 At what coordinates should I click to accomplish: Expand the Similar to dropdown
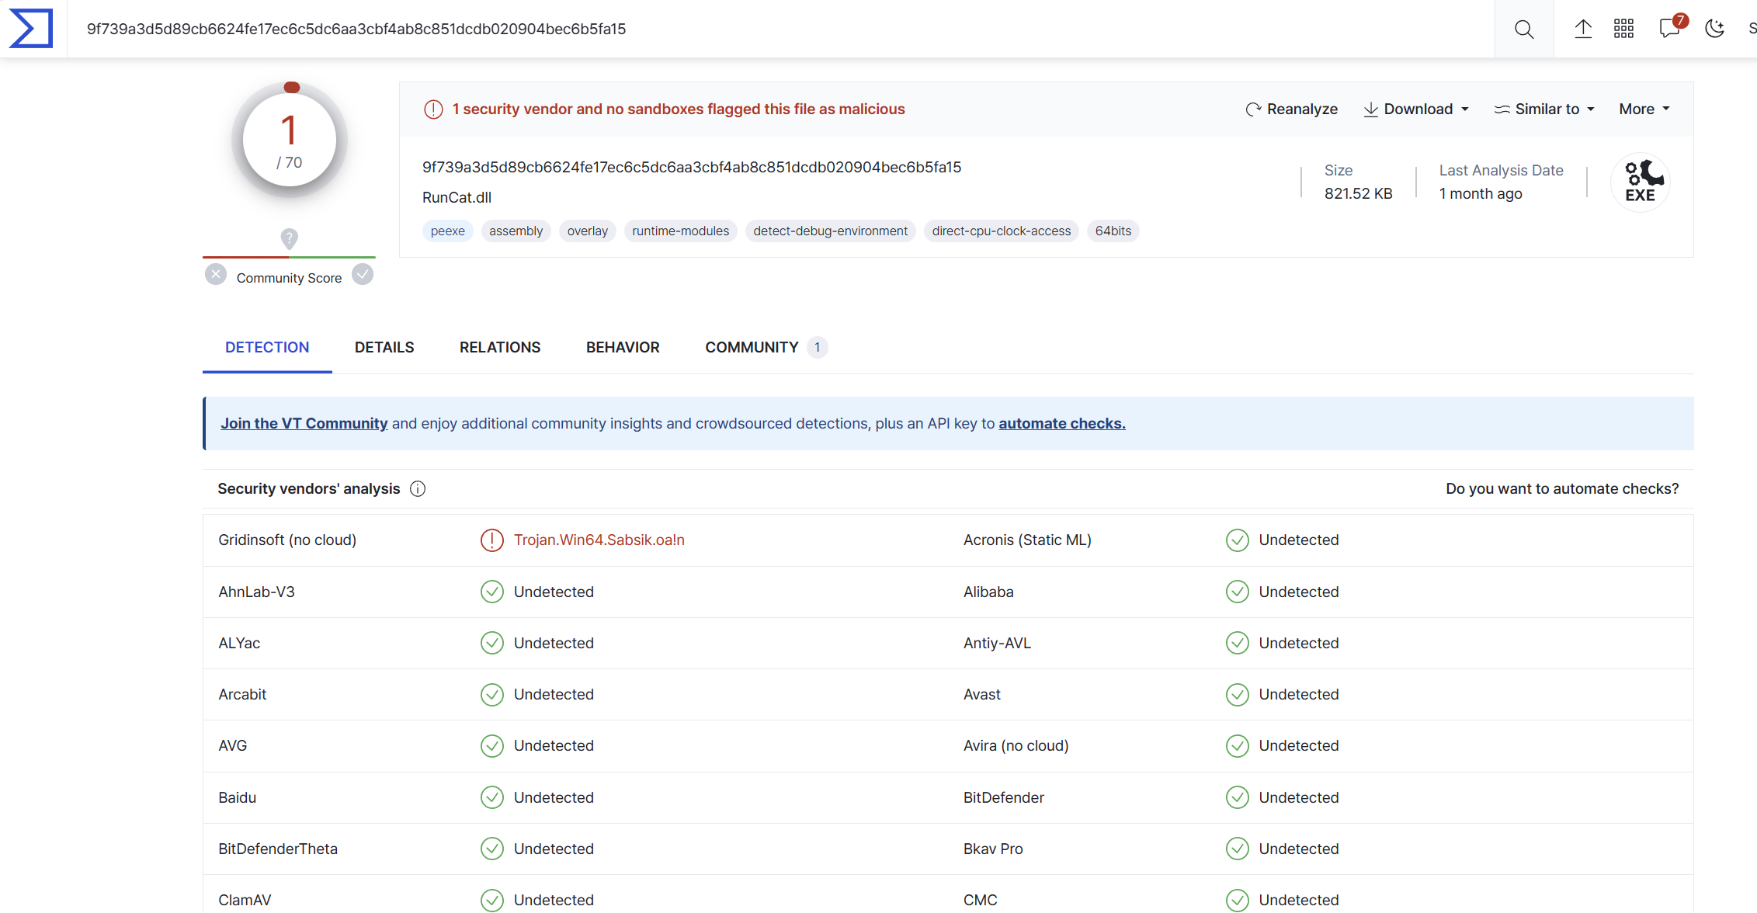click(1544, 109)
